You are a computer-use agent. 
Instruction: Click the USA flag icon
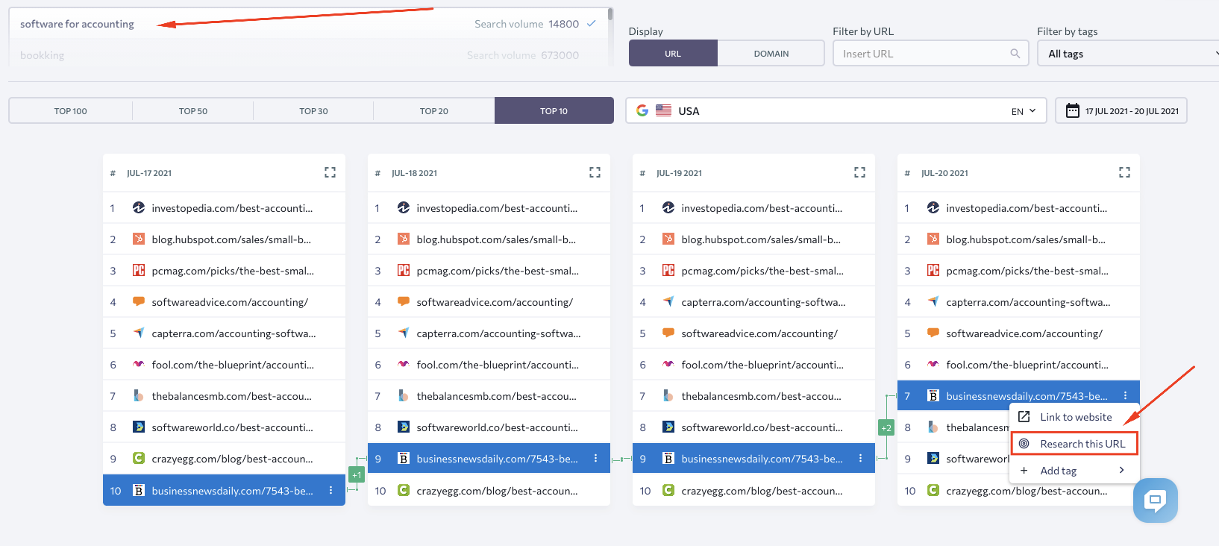[663, 110]
